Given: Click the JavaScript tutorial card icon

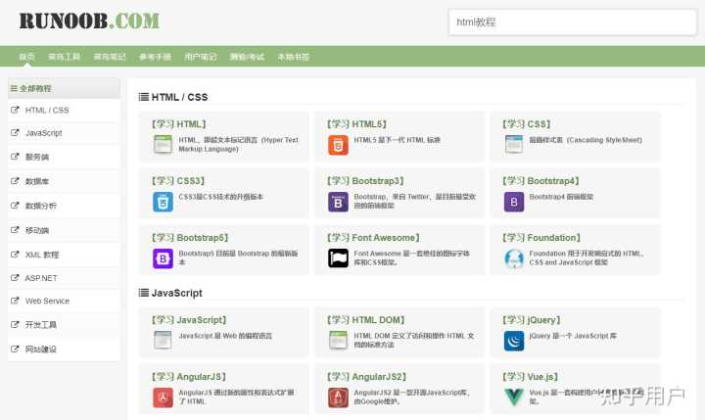Looking at the screenshot, I should [x=163, y=341].
